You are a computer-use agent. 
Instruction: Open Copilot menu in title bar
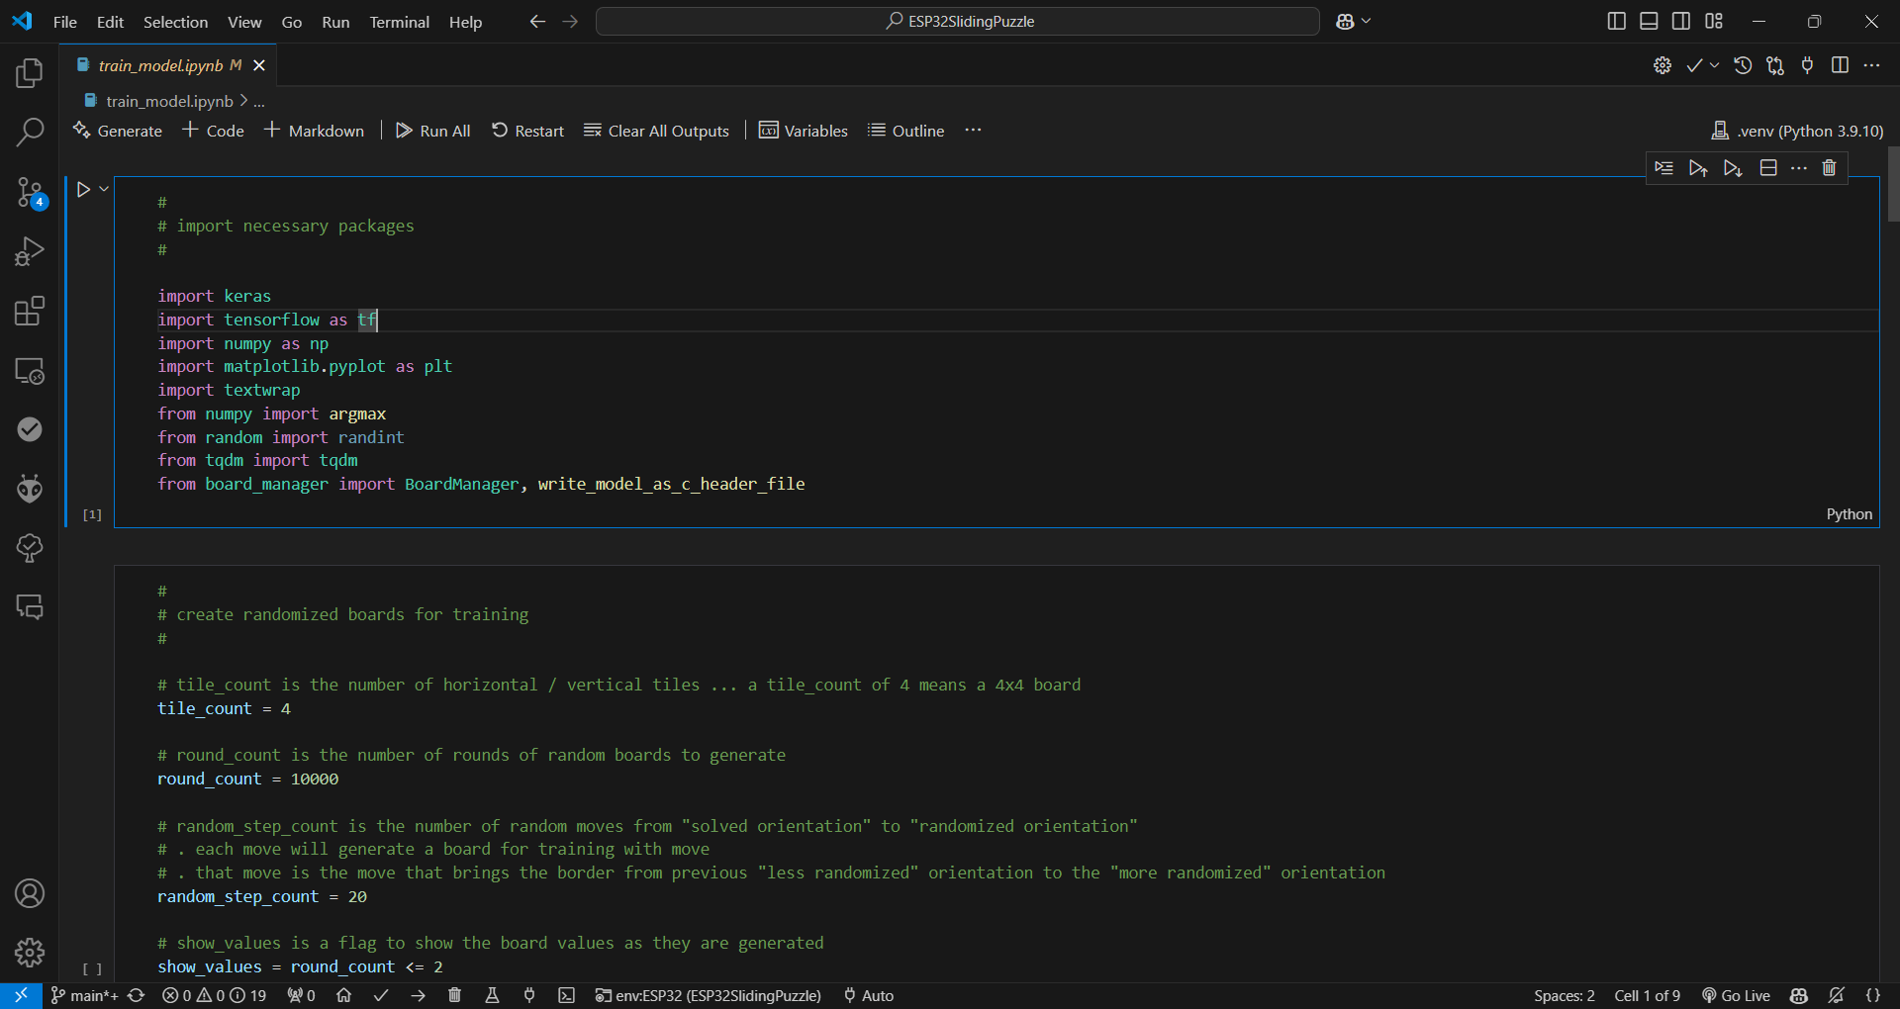click(x=1353, y=21)
